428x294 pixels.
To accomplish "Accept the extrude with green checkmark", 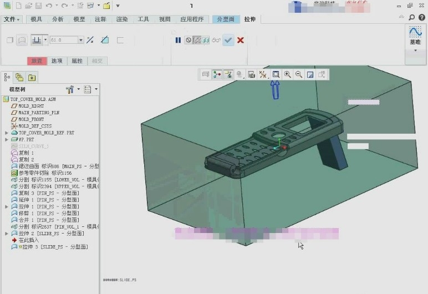I will [x=228, y=40].
